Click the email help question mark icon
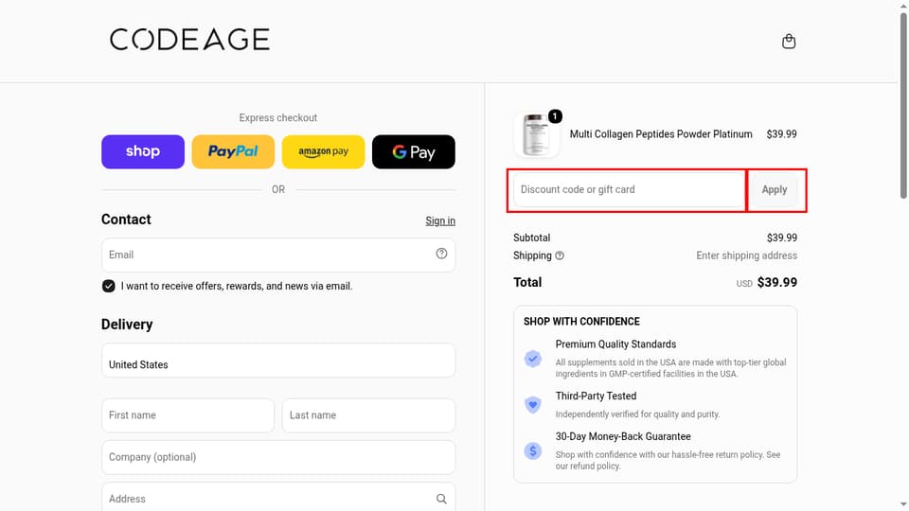This screenshot has width=909, height=511. [x=442, y=254]
